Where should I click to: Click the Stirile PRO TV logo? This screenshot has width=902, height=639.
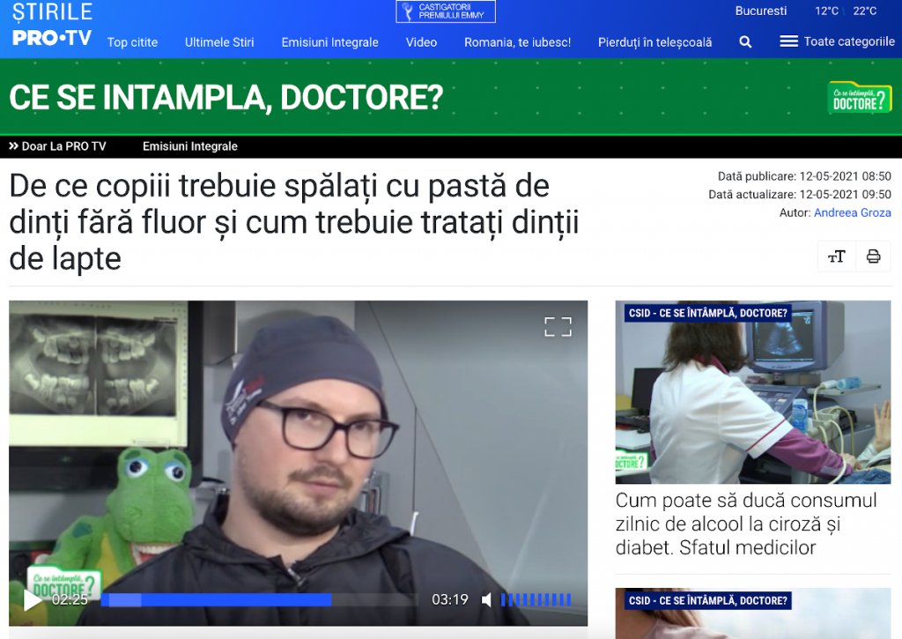coord(52,25)
